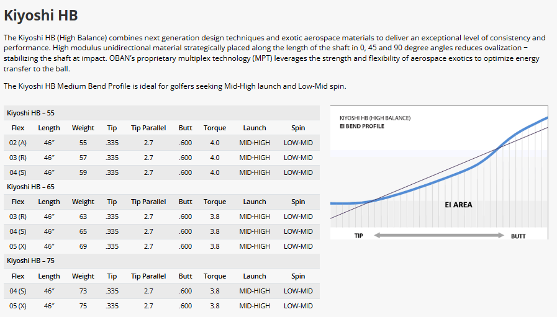
Task: Click the weight value 75
Action: click(x=83, y=306)
